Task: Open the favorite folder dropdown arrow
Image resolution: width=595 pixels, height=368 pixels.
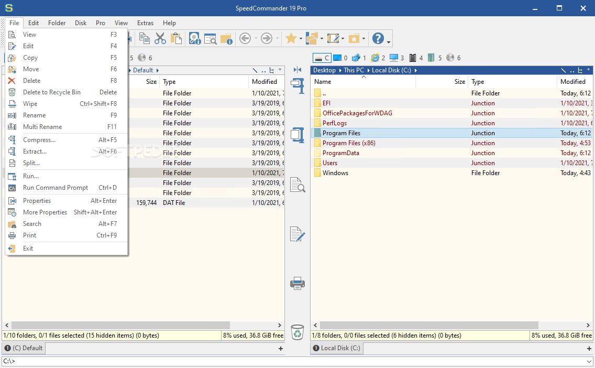Action: click(x=363, y=38)
